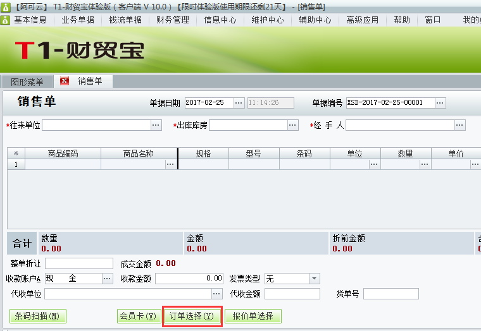Switch to the 图形菜单 tab
Image resolution: width=481 pixels, height=331 pixels.
coord(27,82)
